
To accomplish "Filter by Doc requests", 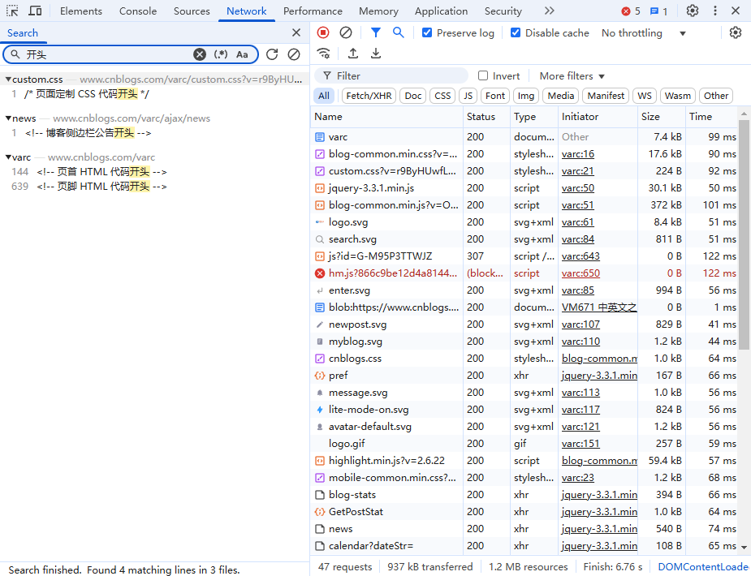I will click(x=413, y=96).
